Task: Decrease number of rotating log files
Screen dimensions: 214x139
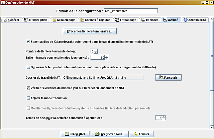Action: pos(96,52)
